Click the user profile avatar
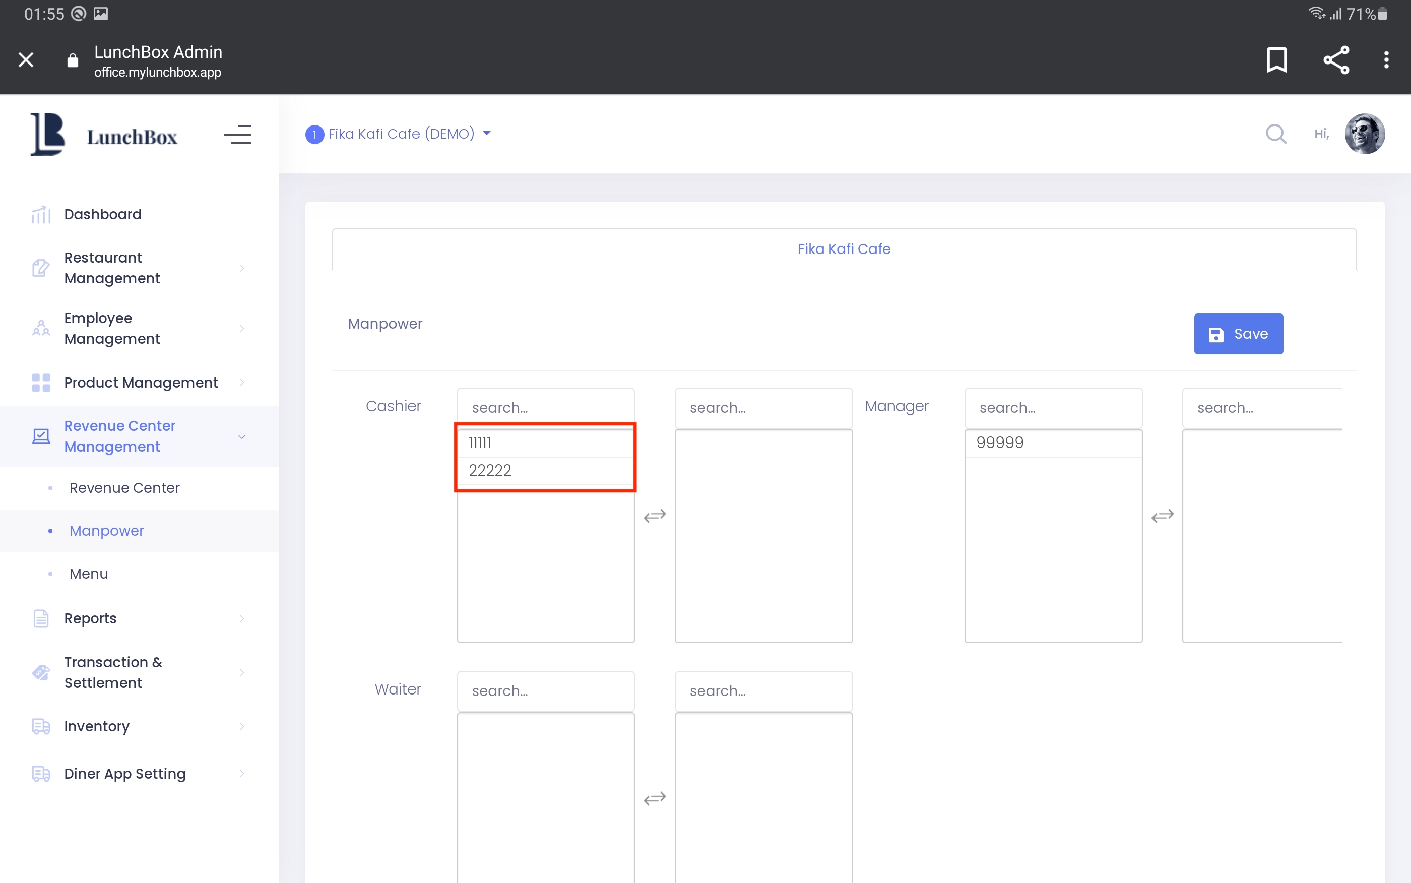The width and height of the screenshot is (1411, 883). click(x=1364, y=134)
